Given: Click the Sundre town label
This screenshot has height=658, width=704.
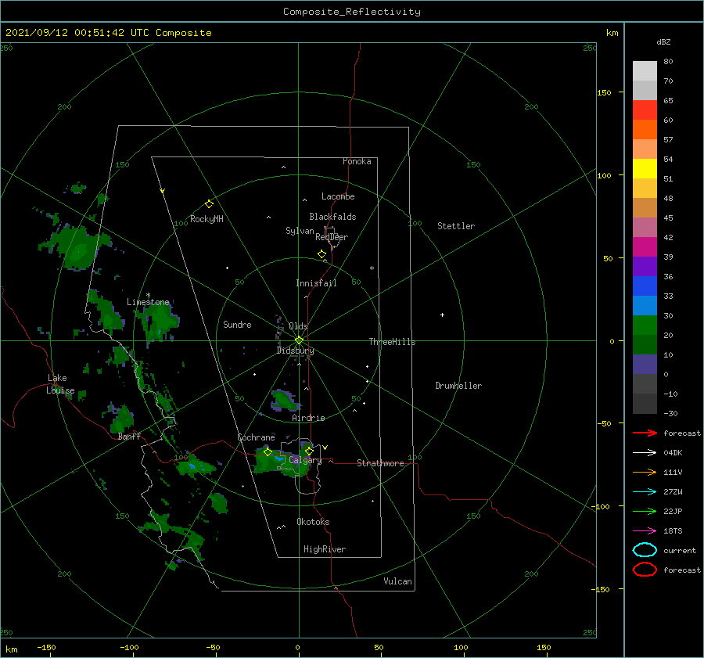Looking at the screenshot, I should [237, 324].
